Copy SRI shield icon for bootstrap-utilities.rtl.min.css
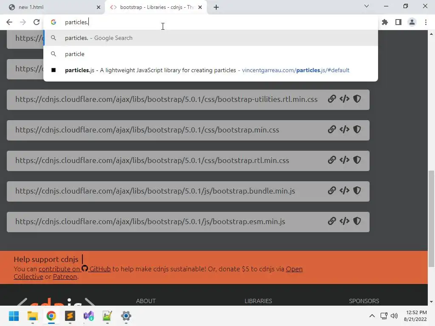This screenshot has height=326, width=435. [357, 99]
